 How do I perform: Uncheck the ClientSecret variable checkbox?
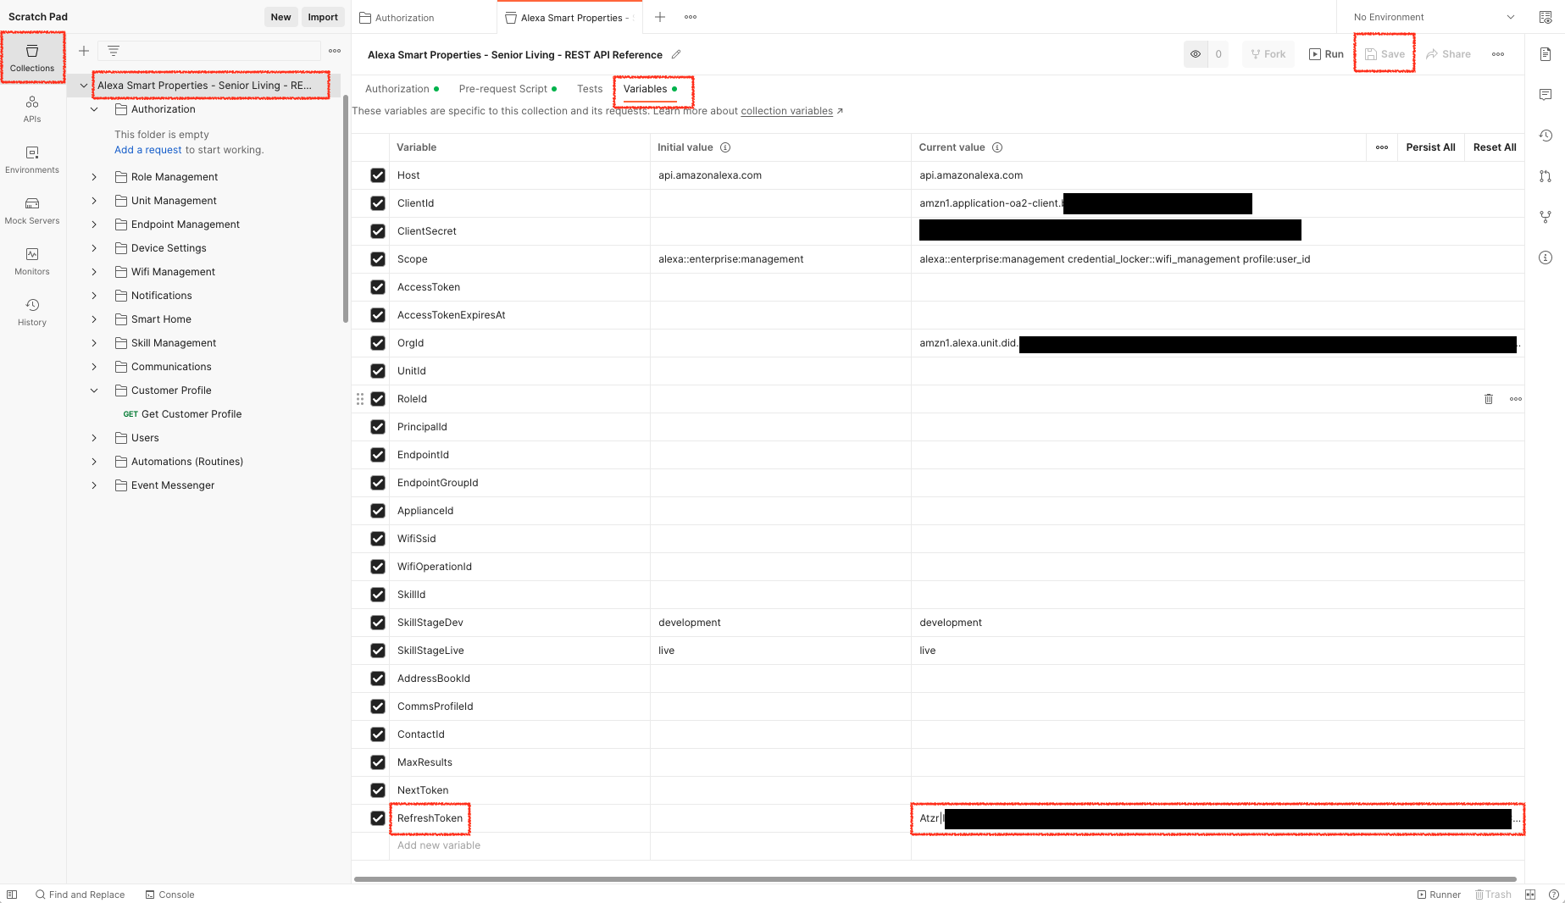(x=378, y=231)
